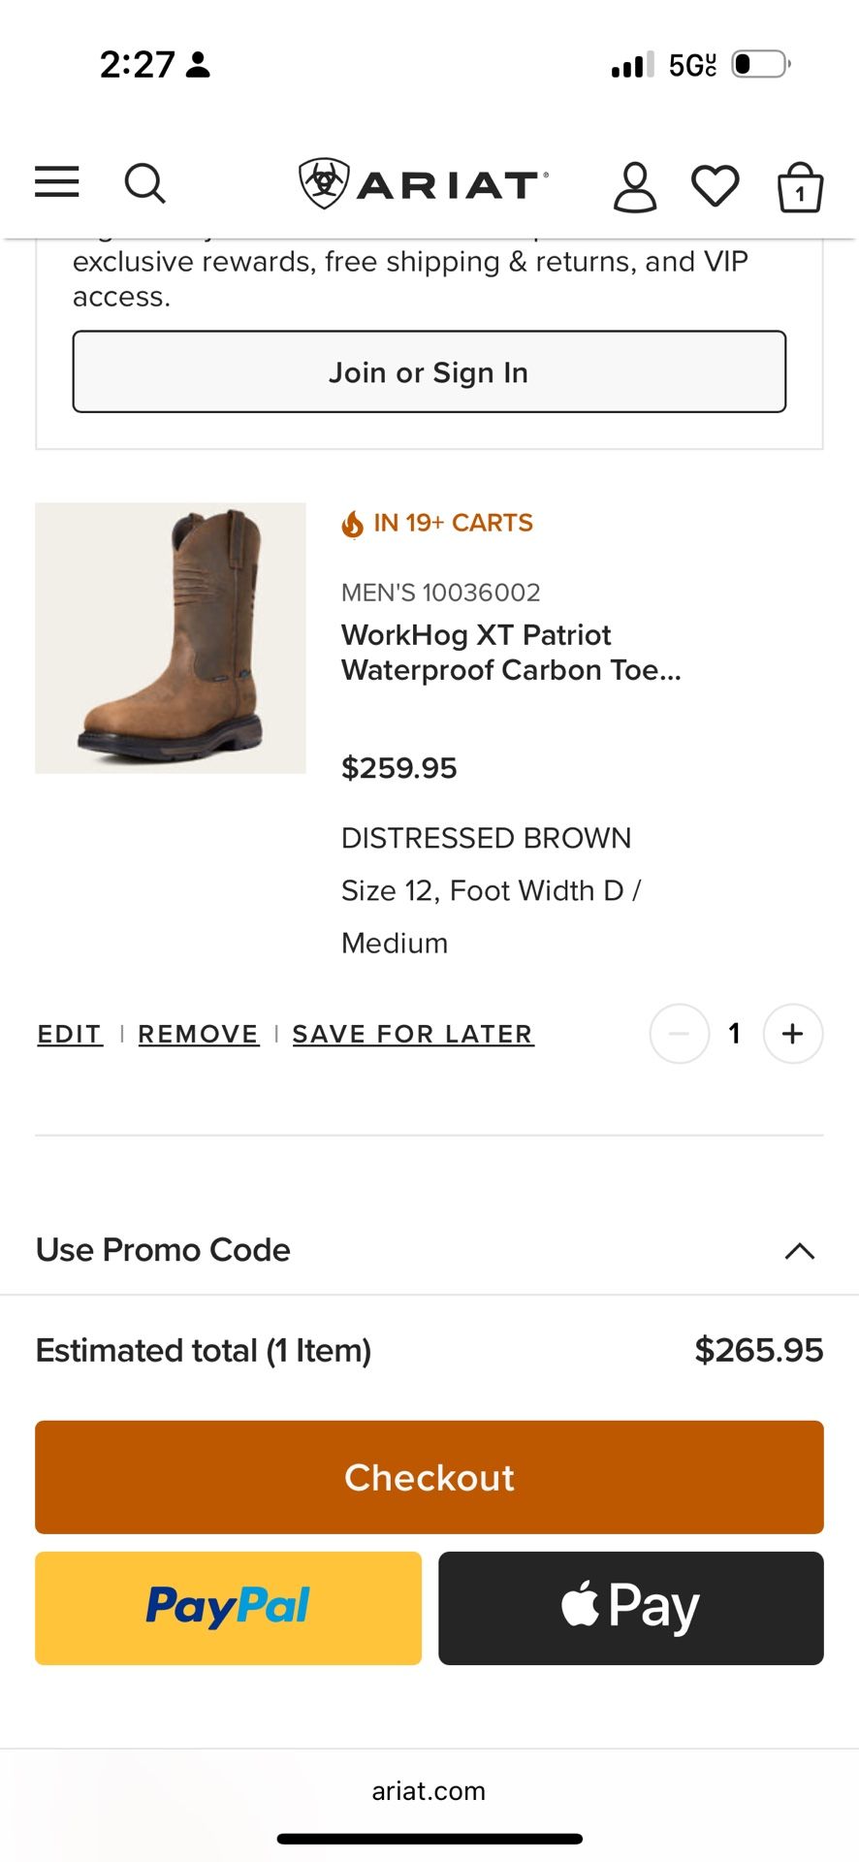Click the Checkout button
This screenshot has height=1862, width=859.
click(x=429, y=1477)
